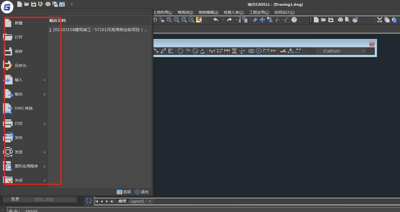
Task: Click Save As icon in quick access toolbar
Action: (41, 4)
